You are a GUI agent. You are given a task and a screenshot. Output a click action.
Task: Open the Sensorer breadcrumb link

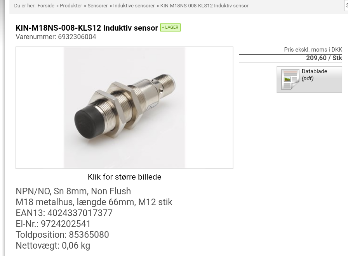point(97,6)
